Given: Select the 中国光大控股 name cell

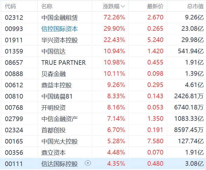Looking at the screenshot, I should 60,141.
